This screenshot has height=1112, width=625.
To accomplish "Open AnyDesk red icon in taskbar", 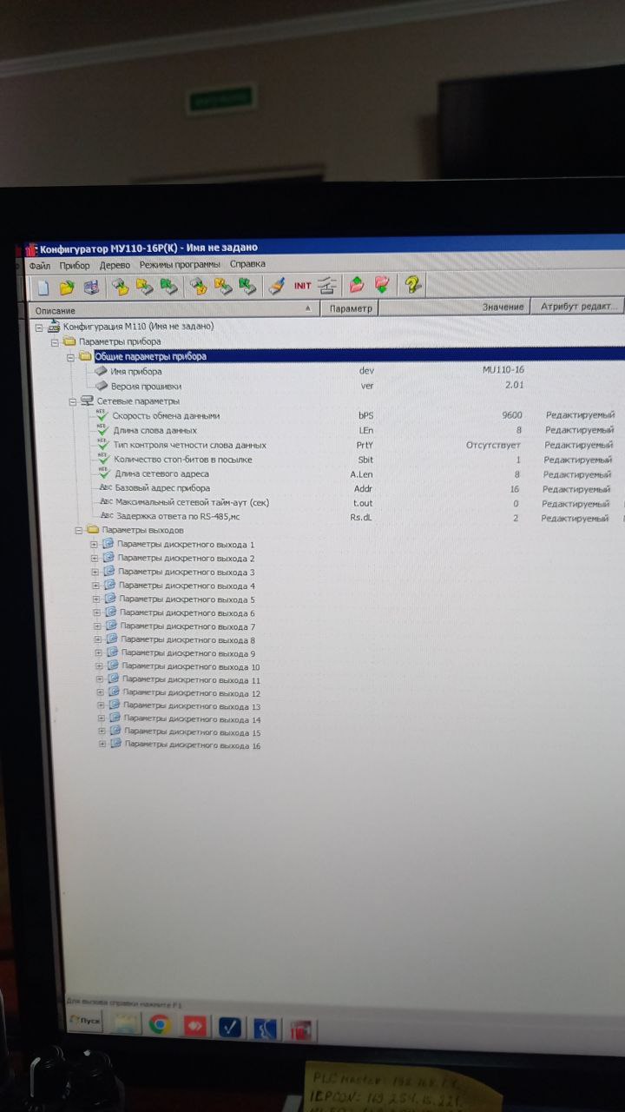I will pyautogui.click(x=194, y=1026).
